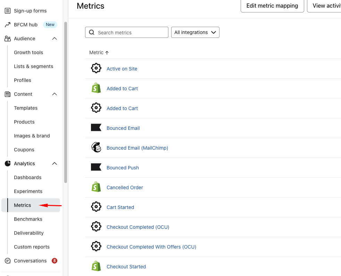
Task: Click the Sign-up forms icon
Action: coord(8,11)
